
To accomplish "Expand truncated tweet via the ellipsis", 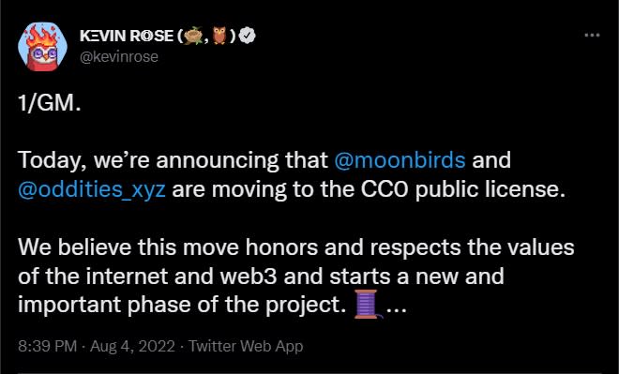I will pos(396,308).
